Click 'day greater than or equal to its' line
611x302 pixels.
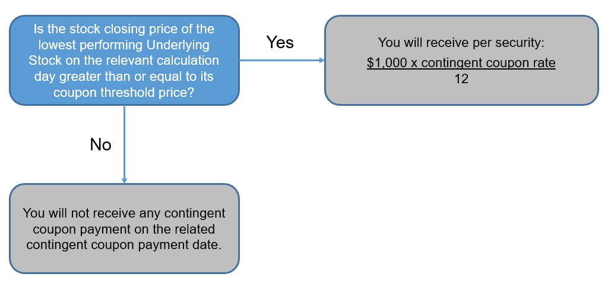[x=124, y=77]
